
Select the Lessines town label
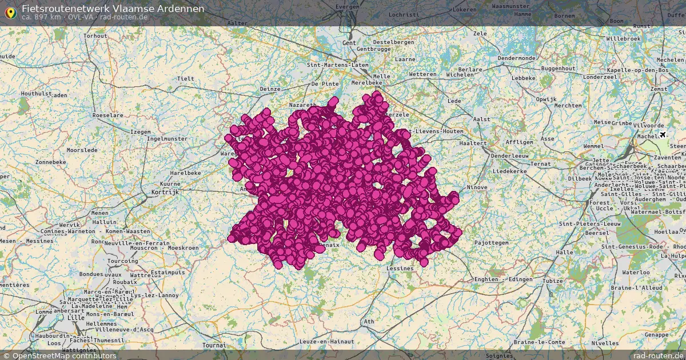[400, 268]
